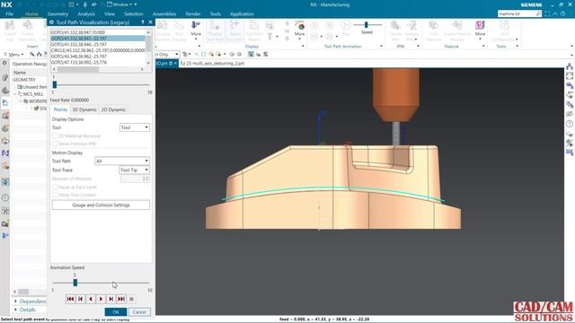
Task: Open the Tool display dropdown
Action: pyautogui.click(x=135, y=127)
